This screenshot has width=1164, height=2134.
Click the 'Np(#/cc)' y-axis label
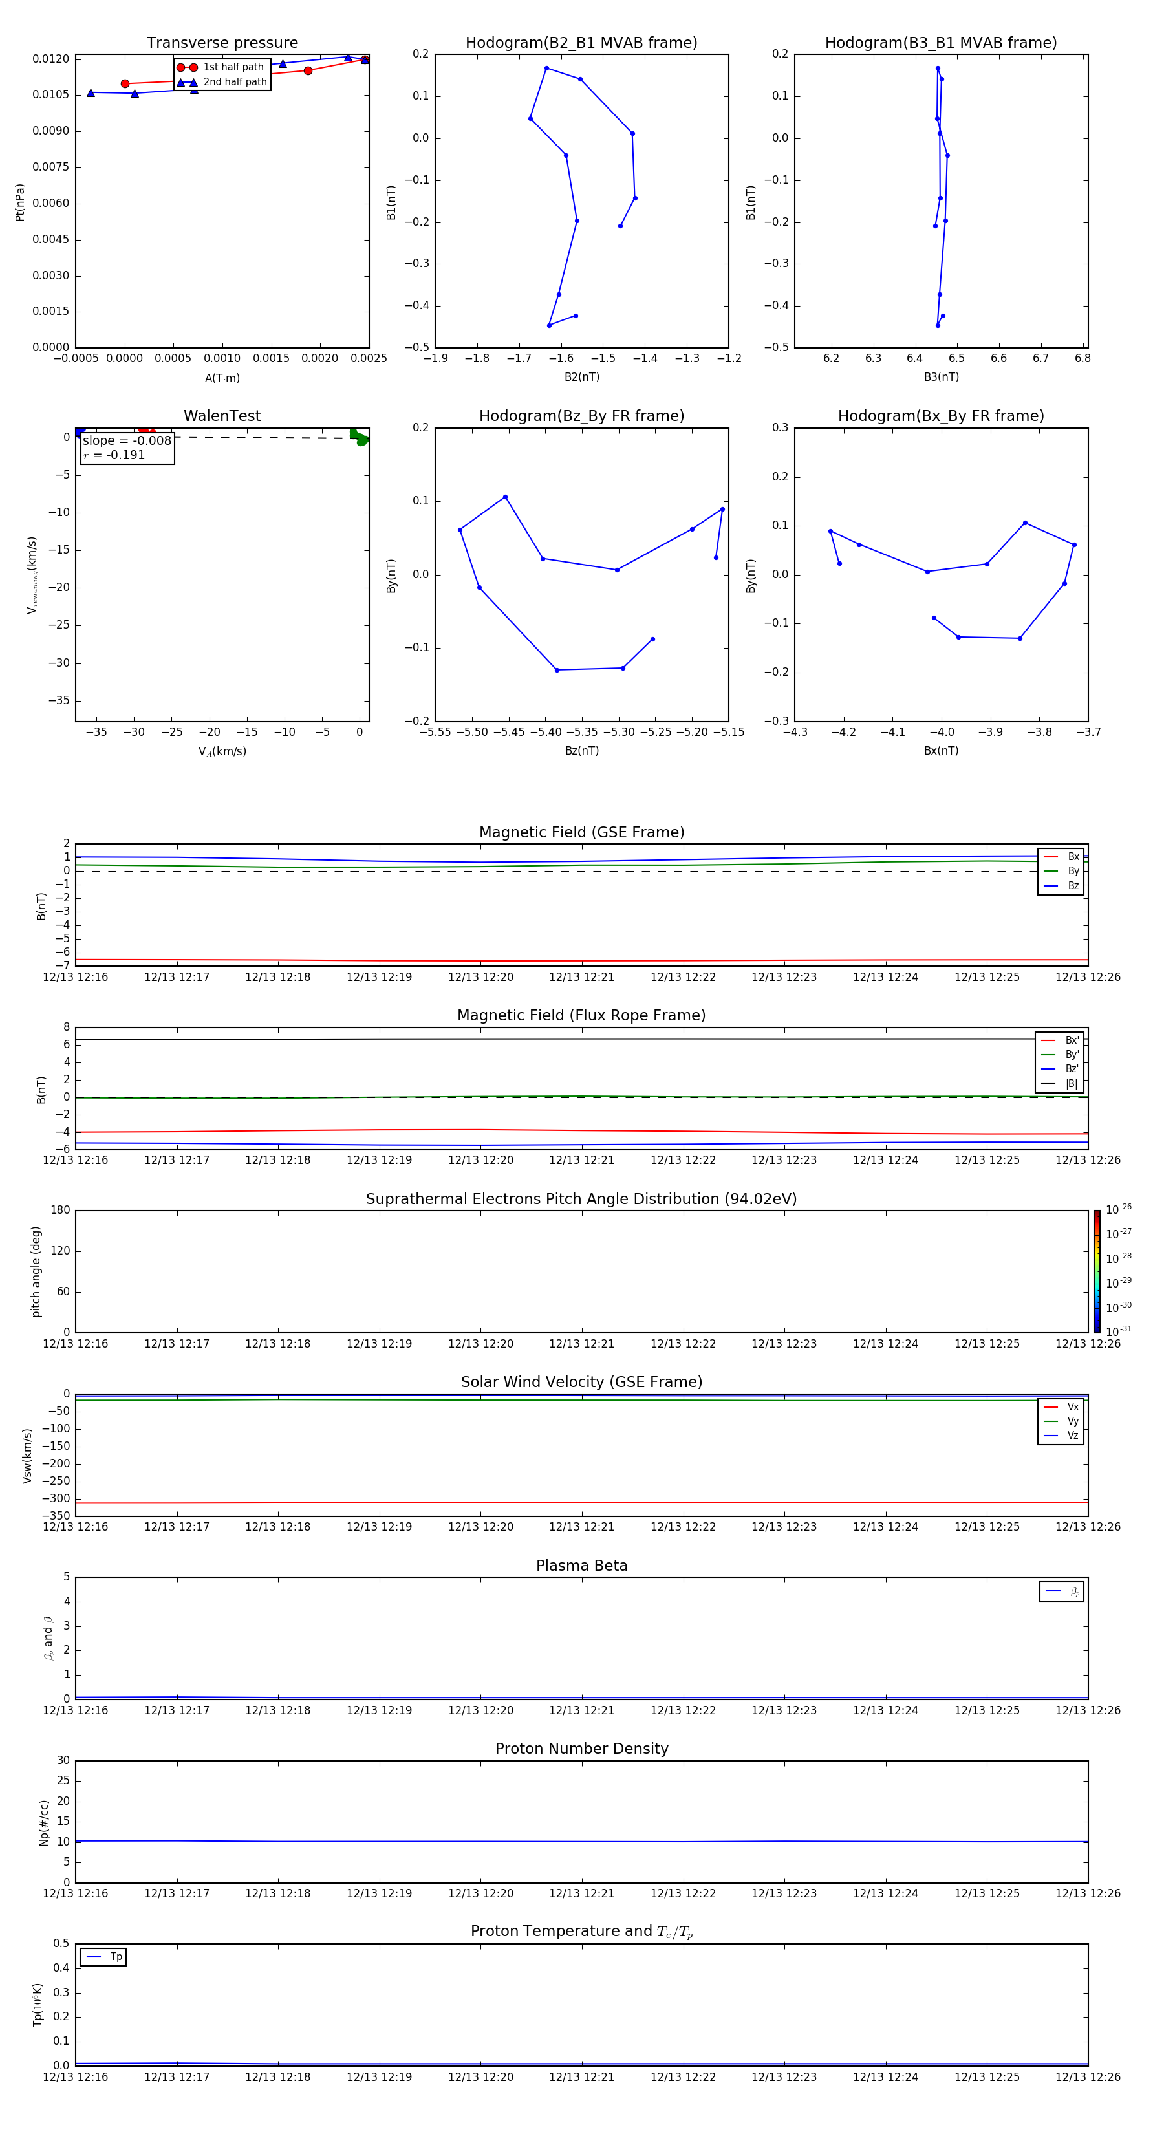pos(44,1824)
